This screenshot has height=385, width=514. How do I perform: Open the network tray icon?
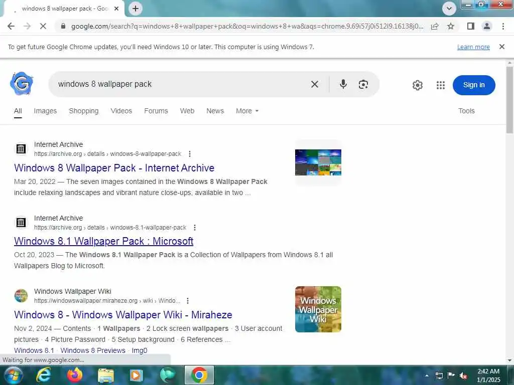[x=439, y=376]
